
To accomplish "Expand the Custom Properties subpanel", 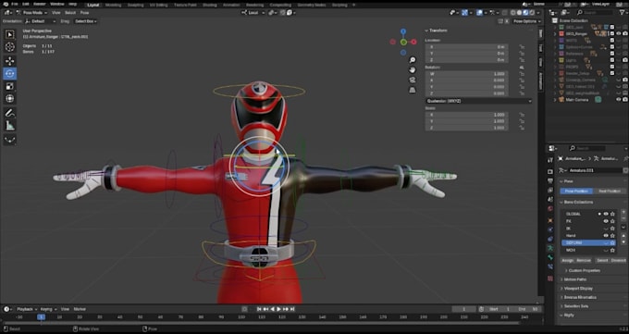I will tap(585, 270).
